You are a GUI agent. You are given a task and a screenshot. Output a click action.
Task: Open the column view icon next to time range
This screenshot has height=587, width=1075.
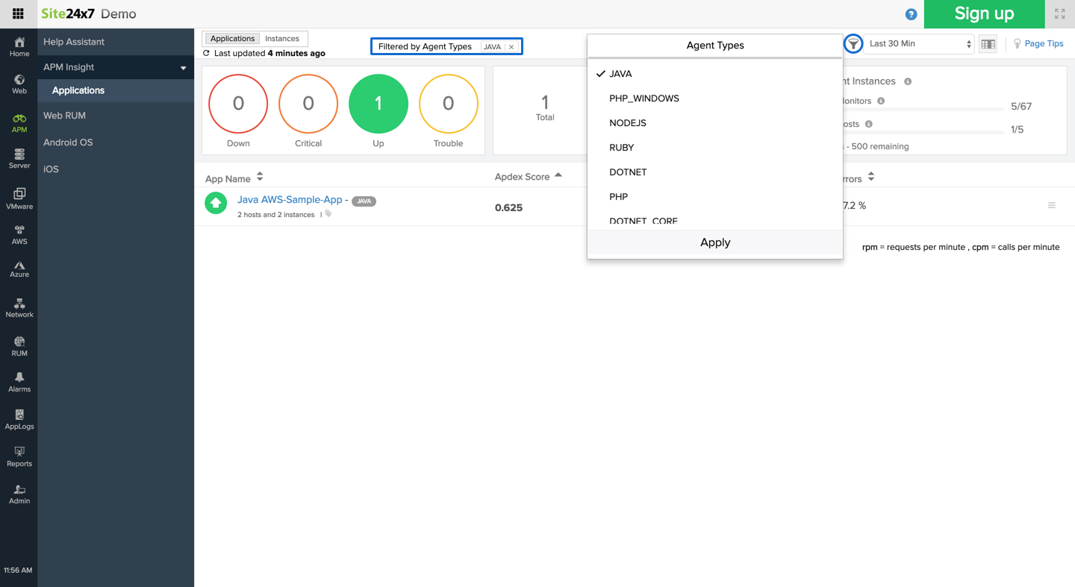click(988, 44)
